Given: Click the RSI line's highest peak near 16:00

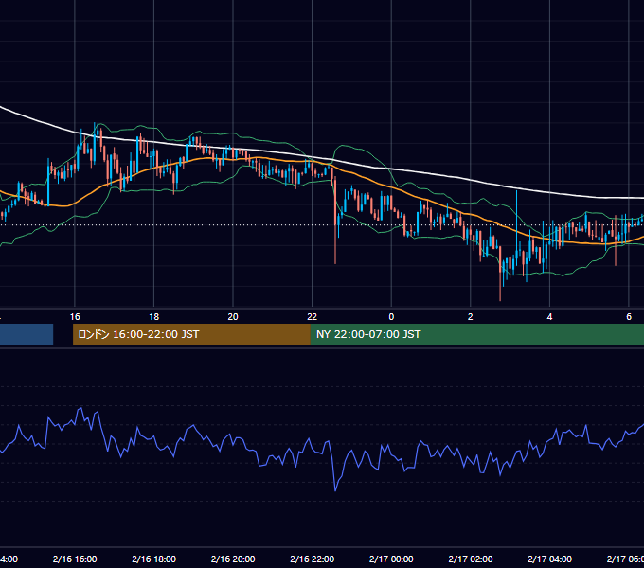Looking at the screenshot, I should (80, 408).
